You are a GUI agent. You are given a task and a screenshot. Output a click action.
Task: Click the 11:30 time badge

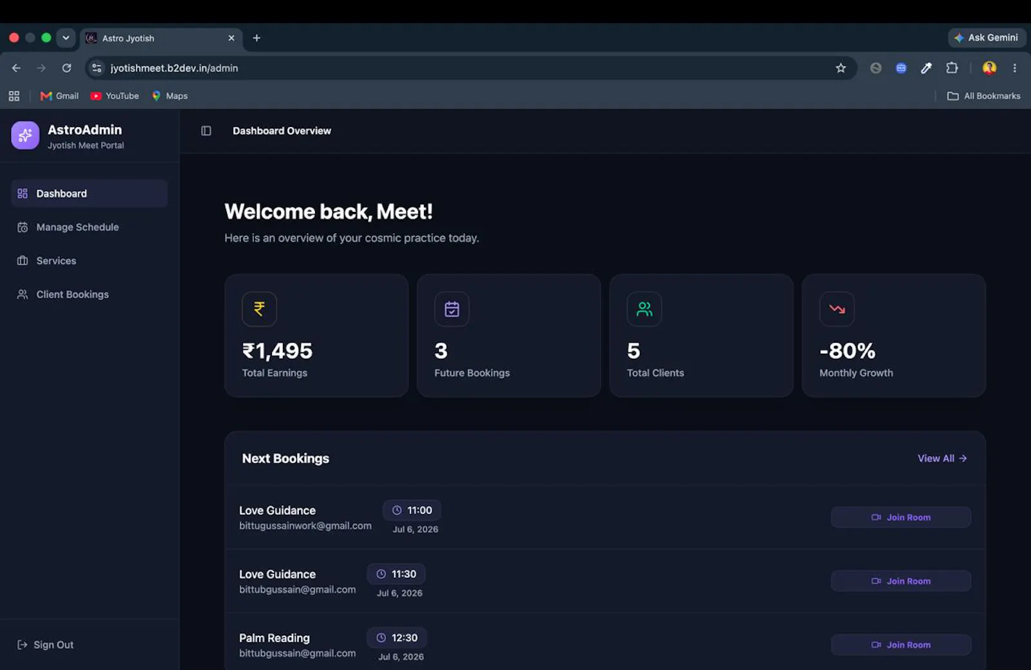[396, 573]
